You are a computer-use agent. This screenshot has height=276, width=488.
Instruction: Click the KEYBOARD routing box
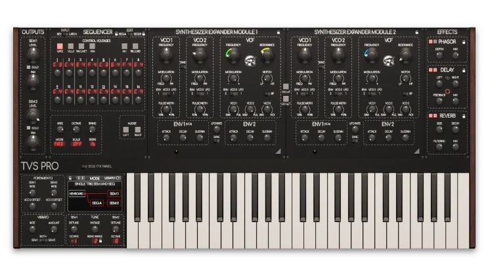[77, 194]
